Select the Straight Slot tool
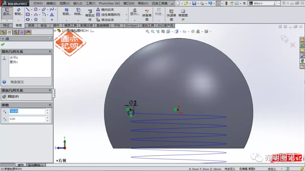The image size is (305, 171). [x=28, y=20]
